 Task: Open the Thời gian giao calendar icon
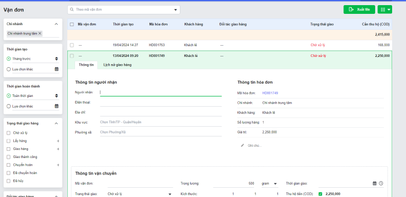375,183
